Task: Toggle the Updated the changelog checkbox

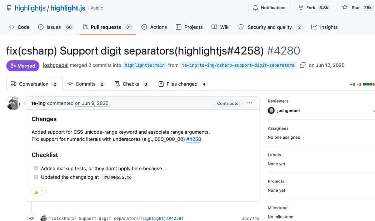Action: [x=36, y=177]
